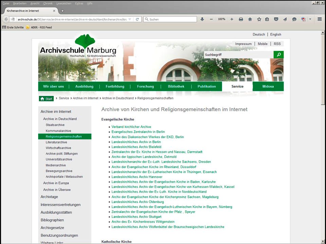Screen dimensions: 326x244
Task: Go to the browser home page icon
Action: tap(250, 19)
